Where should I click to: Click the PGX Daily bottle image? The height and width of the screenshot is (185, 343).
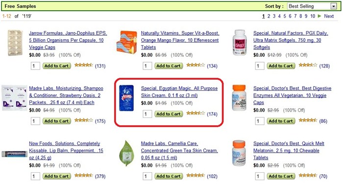[240, 43]
